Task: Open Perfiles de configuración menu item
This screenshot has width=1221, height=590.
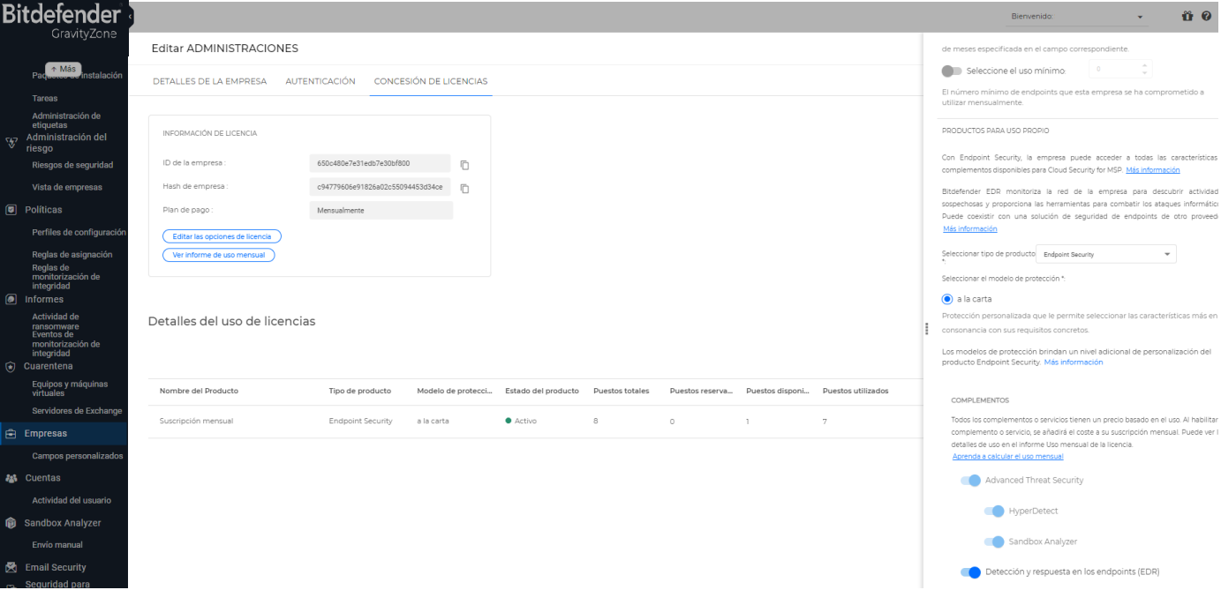Action: click(79, 232)
